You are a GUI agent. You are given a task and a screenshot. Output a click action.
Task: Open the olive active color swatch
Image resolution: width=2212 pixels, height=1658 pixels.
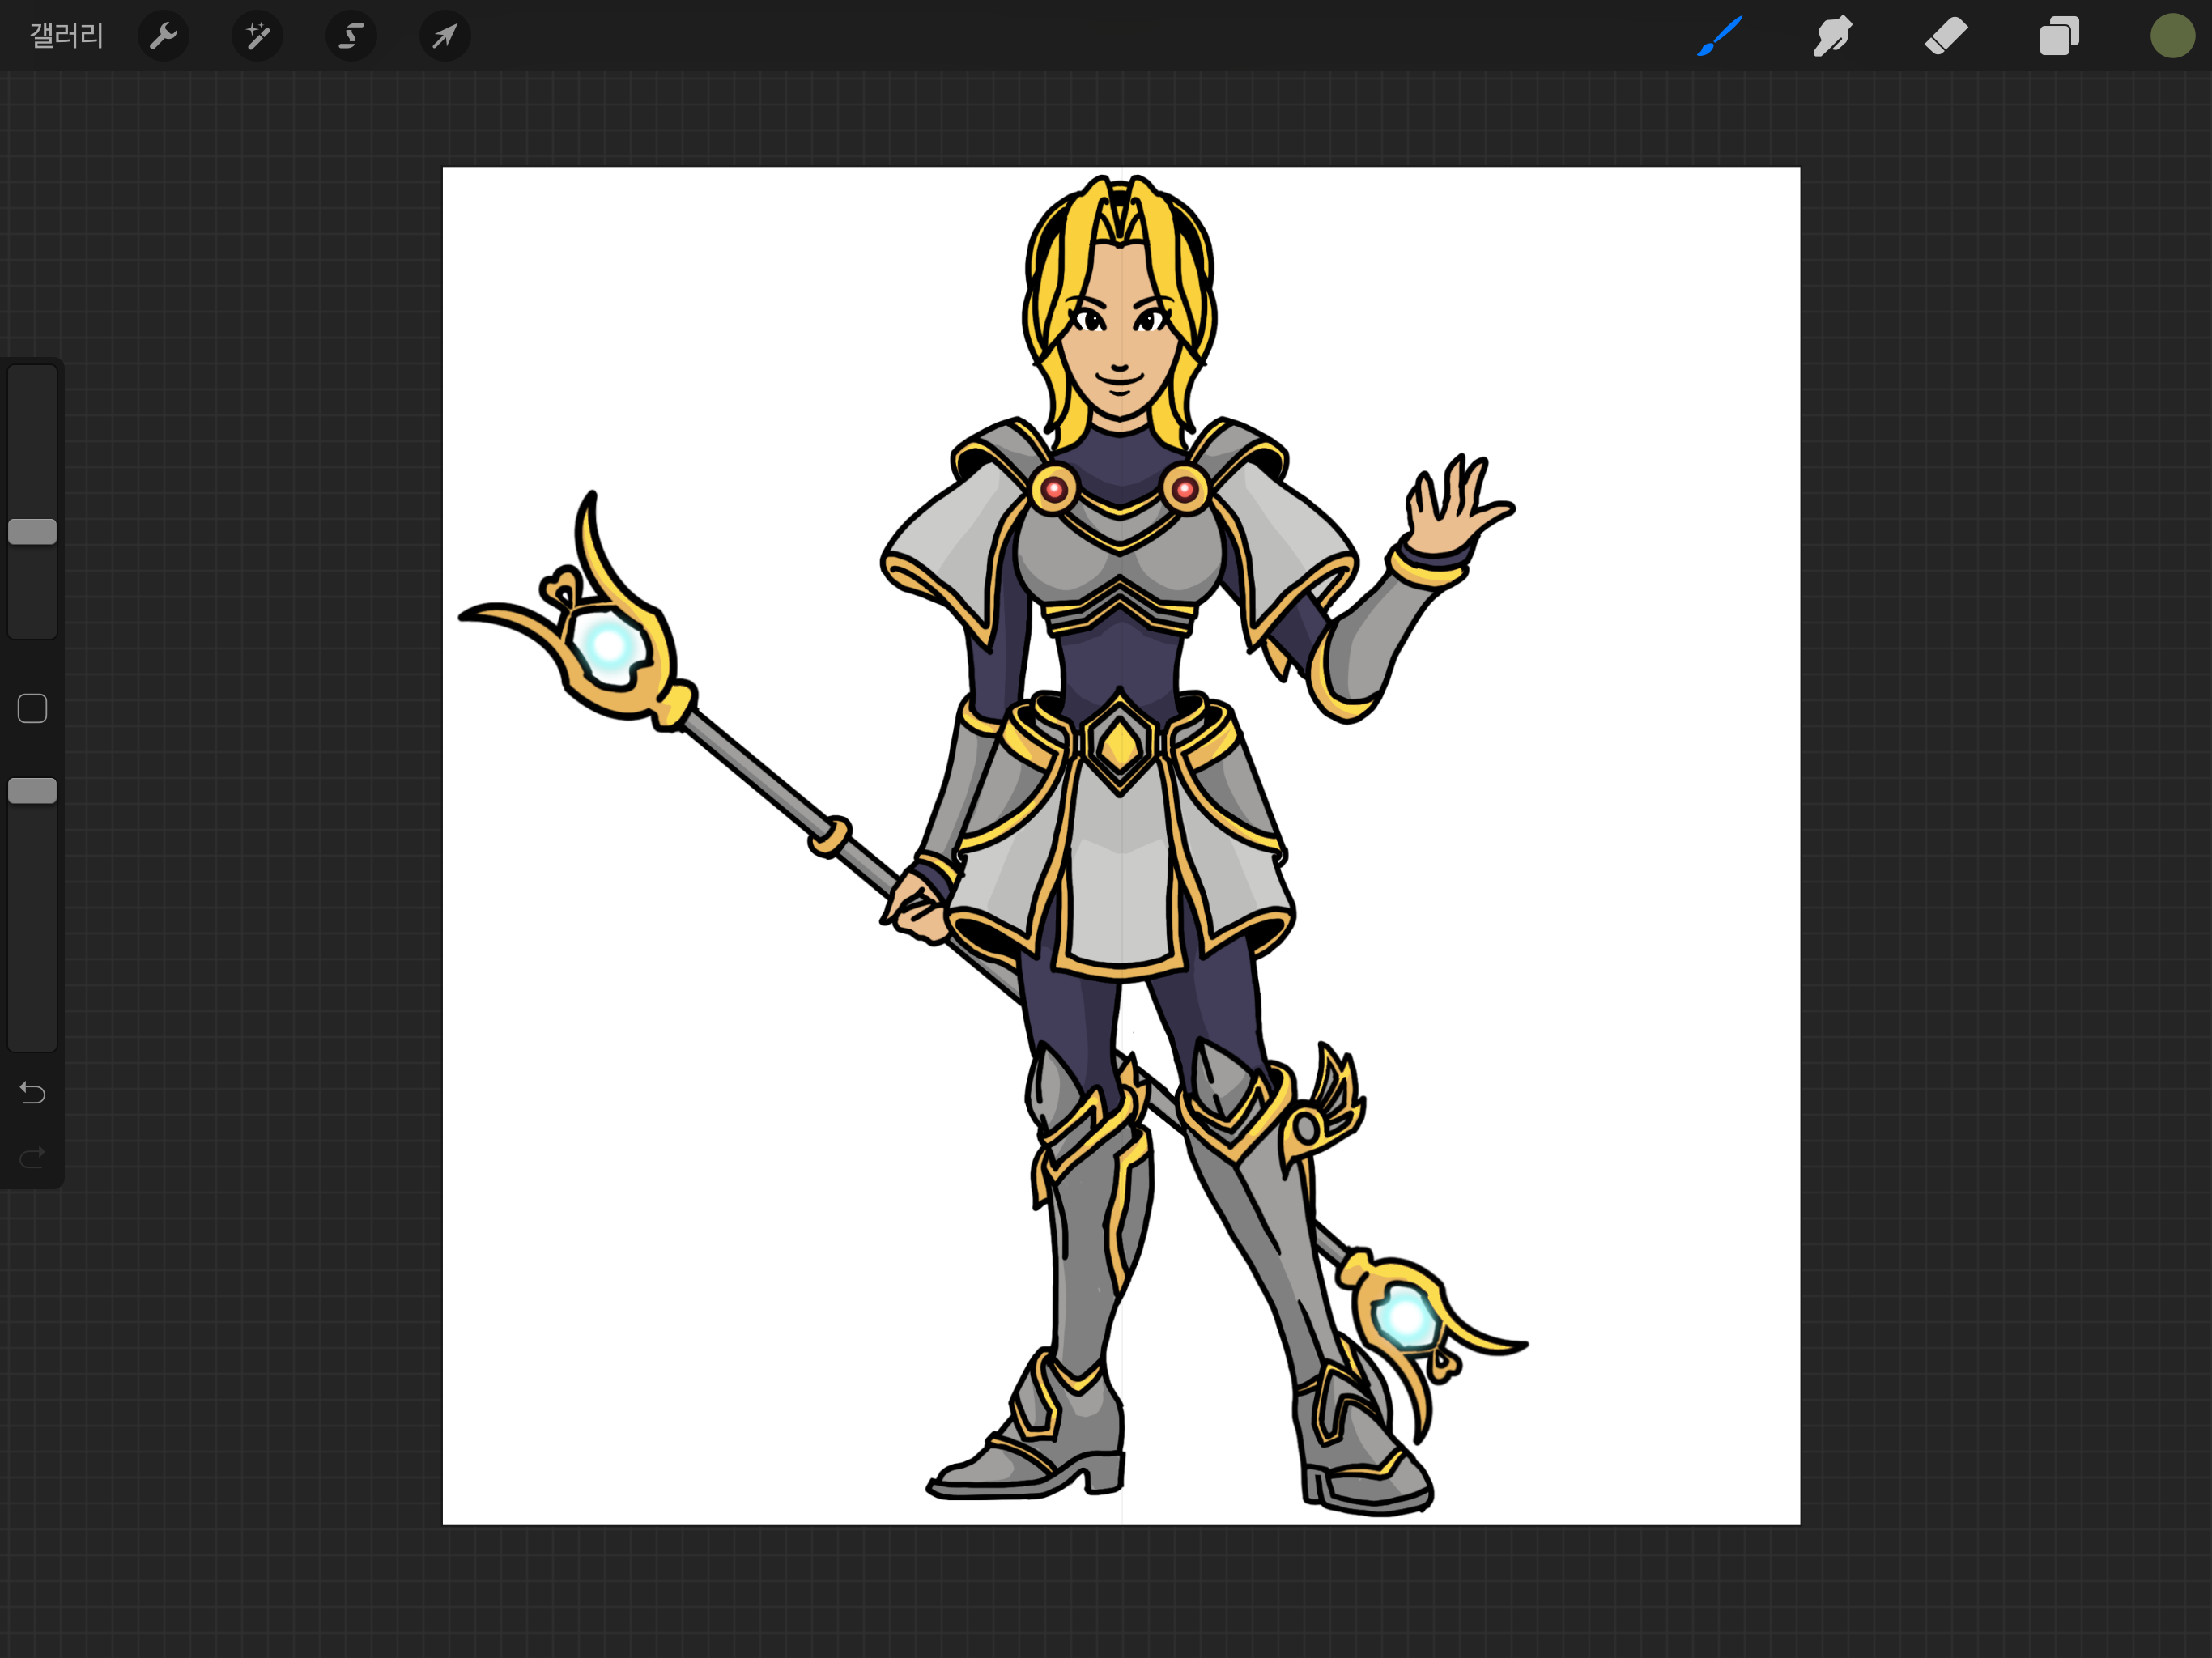pyautogui.click(x=2172, y=37)
